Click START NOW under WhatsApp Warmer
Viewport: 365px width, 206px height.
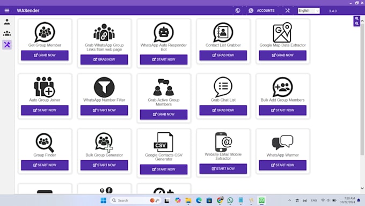pos(282,165)
